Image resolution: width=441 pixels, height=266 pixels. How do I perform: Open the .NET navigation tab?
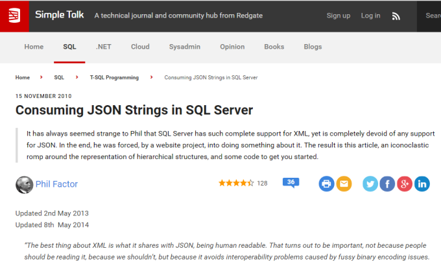pos(104,47)
